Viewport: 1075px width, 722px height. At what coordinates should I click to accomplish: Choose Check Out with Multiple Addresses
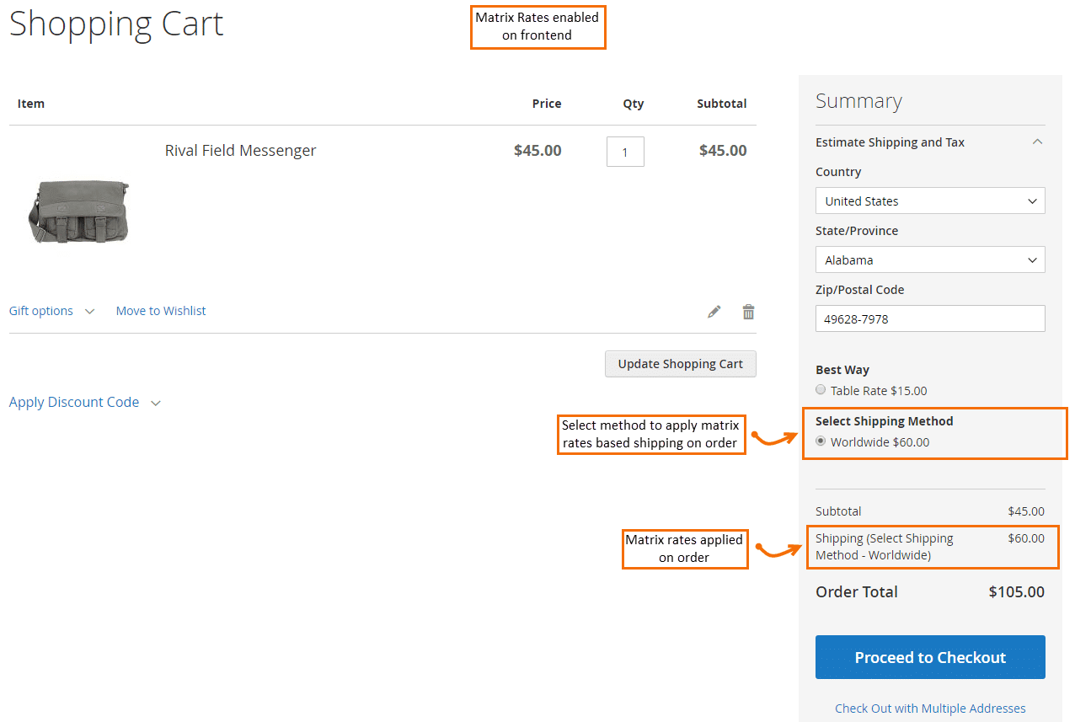point(930,708)
